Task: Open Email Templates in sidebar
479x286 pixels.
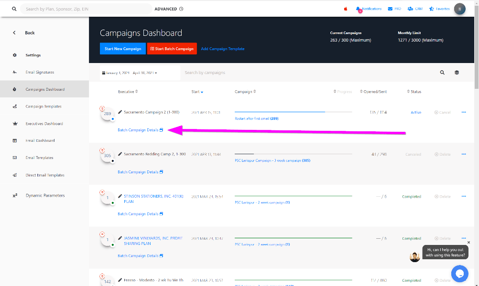Action: click(39, 158)
